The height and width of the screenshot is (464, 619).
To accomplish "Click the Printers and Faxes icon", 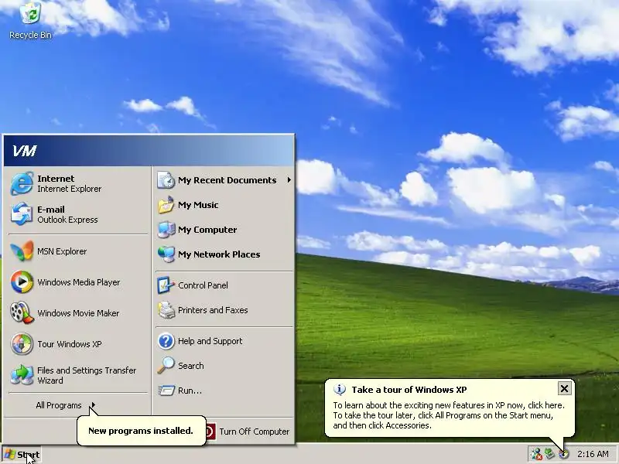I will click(166, 310).
